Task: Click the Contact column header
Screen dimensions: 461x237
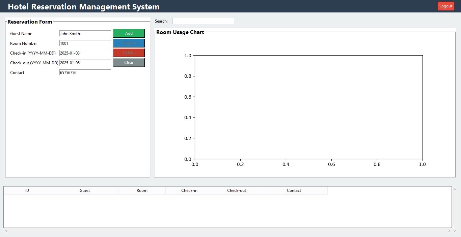Action: tap(294, 191)
